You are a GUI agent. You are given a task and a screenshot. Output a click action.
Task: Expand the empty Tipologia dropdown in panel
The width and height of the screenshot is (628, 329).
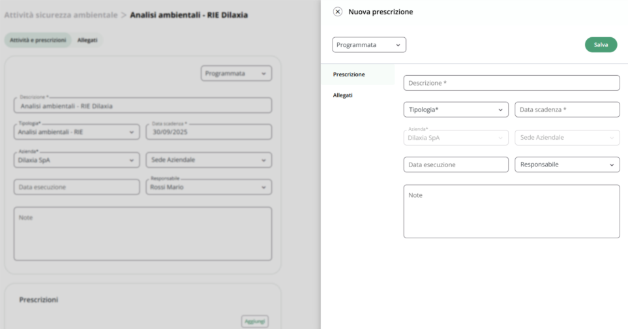456,110
